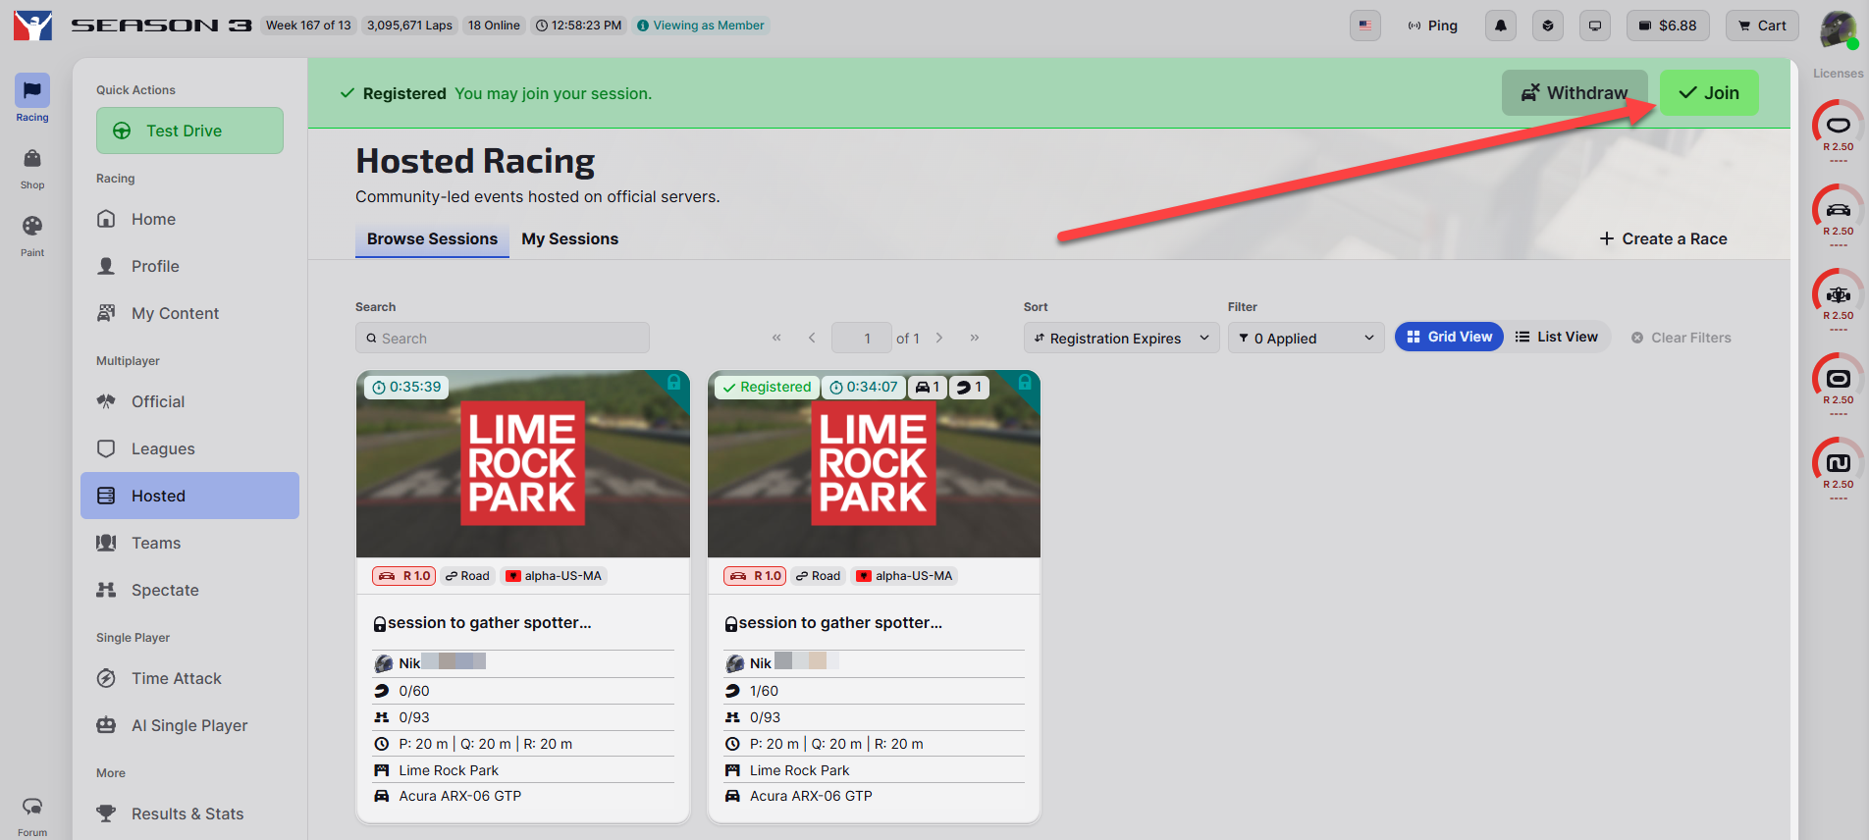Click the 0:35:39 timer badge
The image size is (1869, 840).
[406, 387]
